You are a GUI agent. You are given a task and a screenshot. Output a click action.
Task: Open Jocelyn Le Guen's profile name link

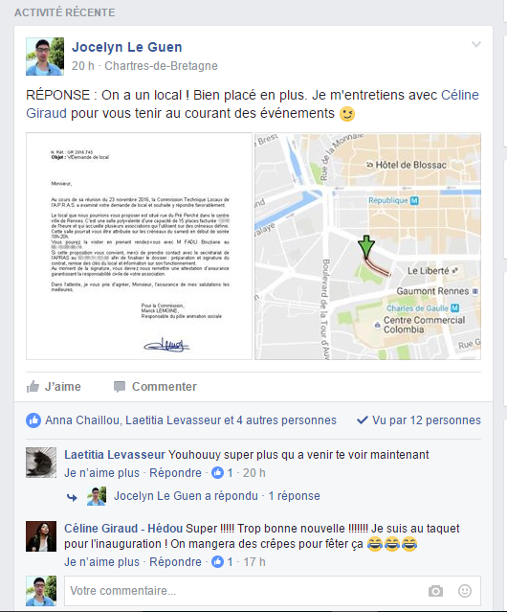(127, 47)
